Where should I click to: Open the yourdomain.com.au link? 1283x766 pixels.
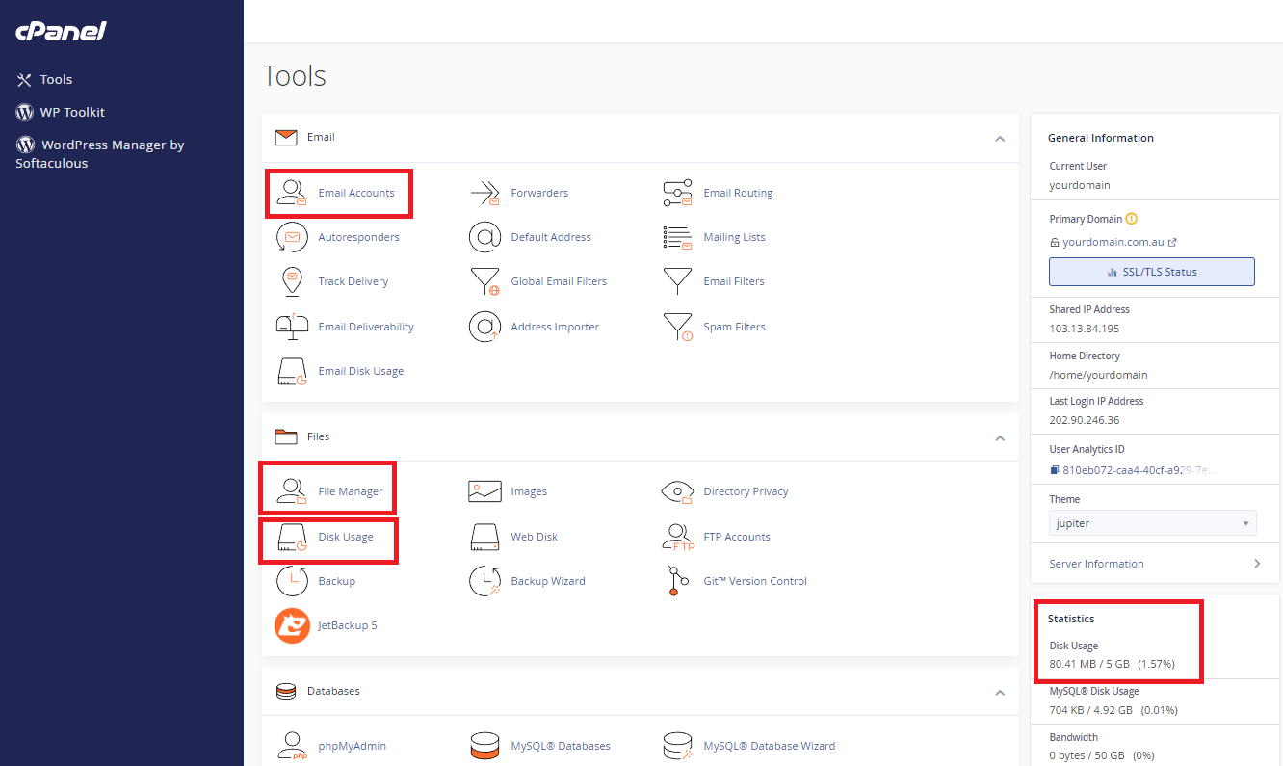pos(1113,243)
